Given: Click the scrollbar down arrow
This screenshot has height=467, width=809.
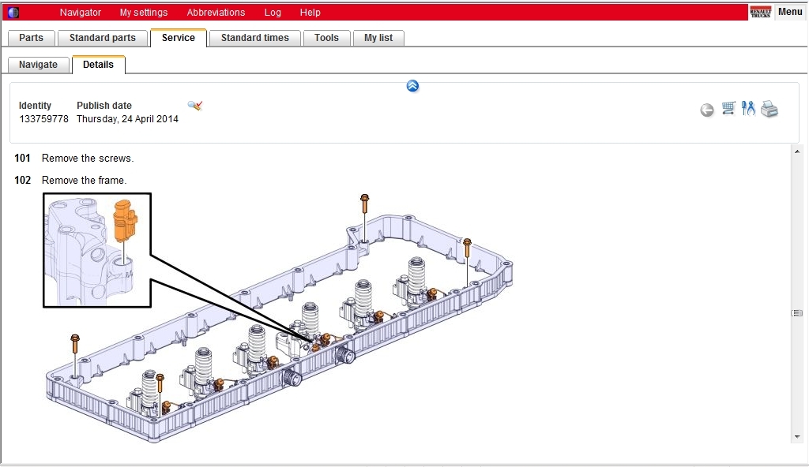Looking at the screenshot, I should [x=796, y=436].
